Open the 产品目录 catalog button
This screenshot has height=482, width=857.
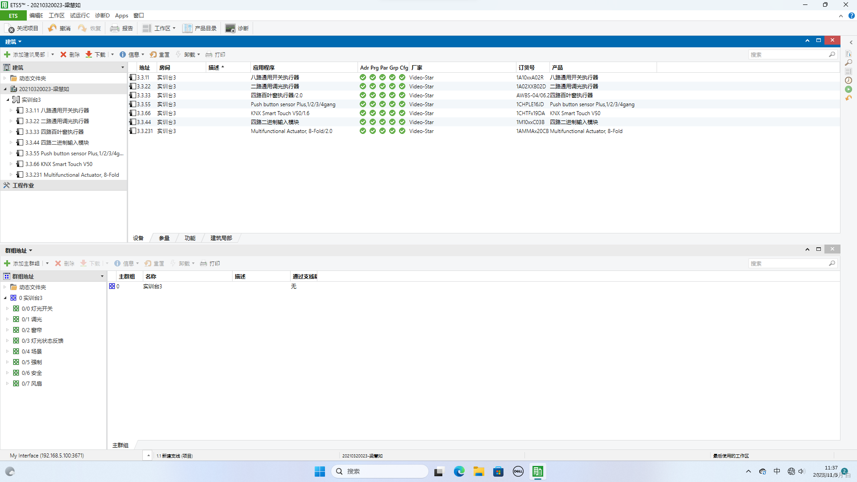pyautogui.click(x=200, y=29)
